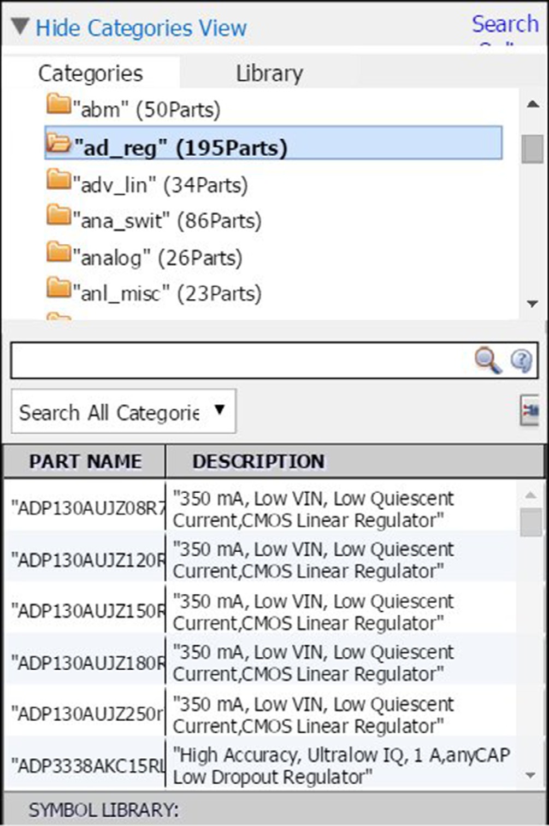Switch to the Categories tab

point(91,73)
